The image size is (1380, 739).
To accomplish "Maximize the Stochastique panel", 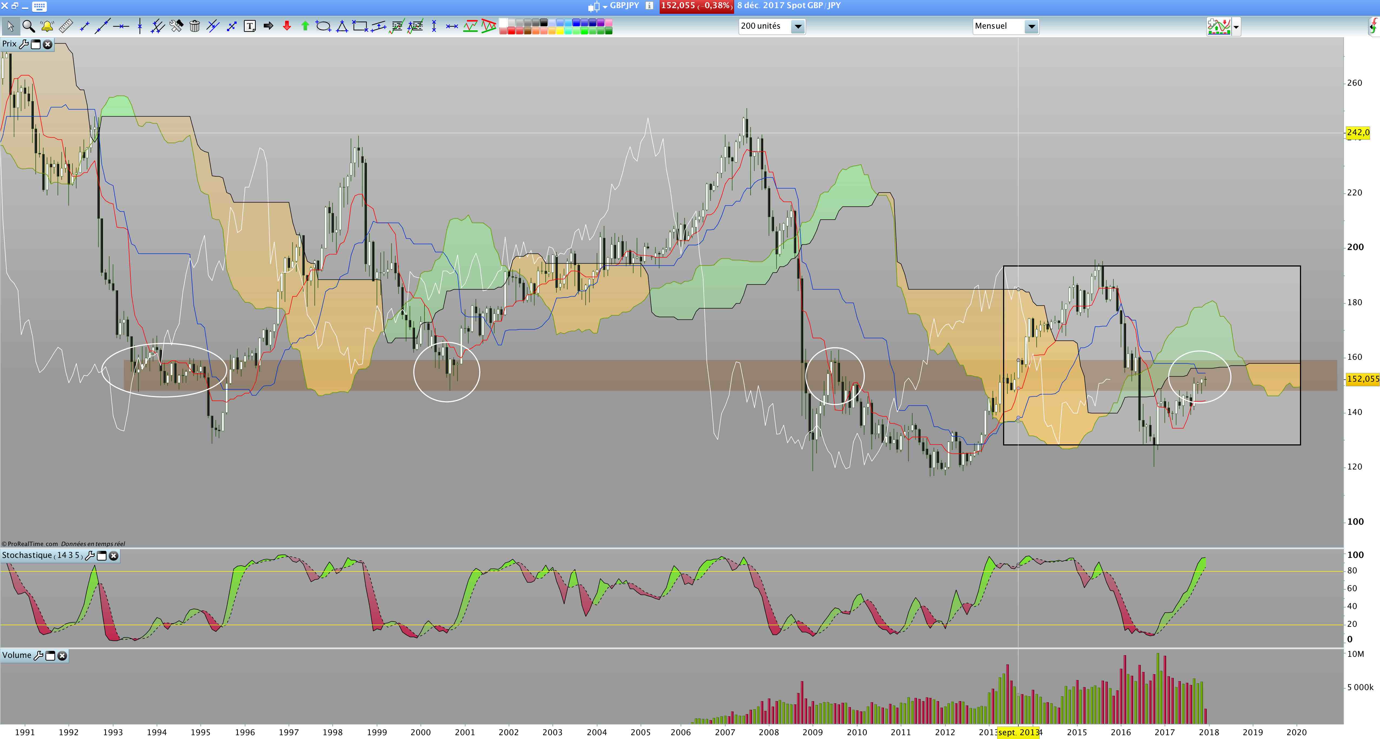I will (x=102, y=555).
